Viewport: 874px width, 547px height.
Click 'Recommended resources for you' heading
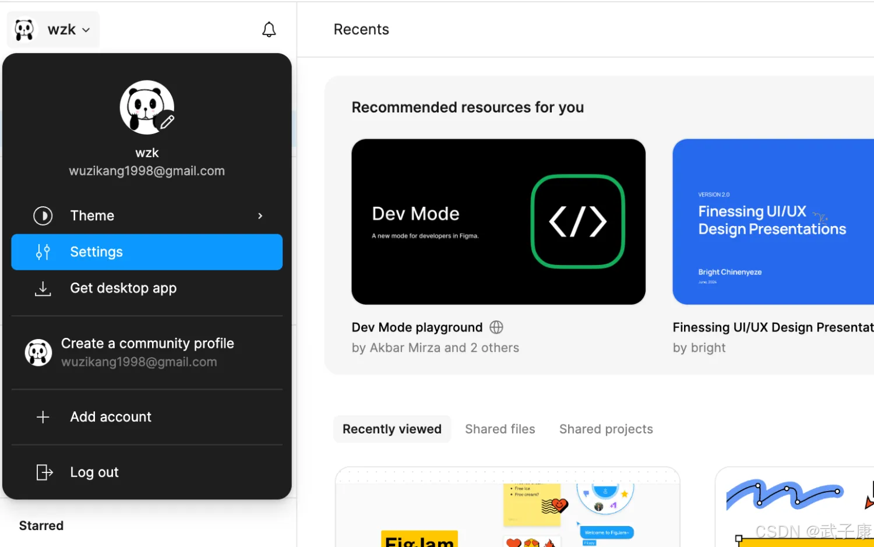coord(467,107)
